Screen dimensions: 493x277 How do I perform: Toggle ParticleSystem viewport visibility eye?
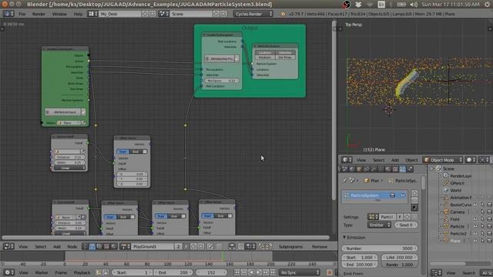click(402, 195)
